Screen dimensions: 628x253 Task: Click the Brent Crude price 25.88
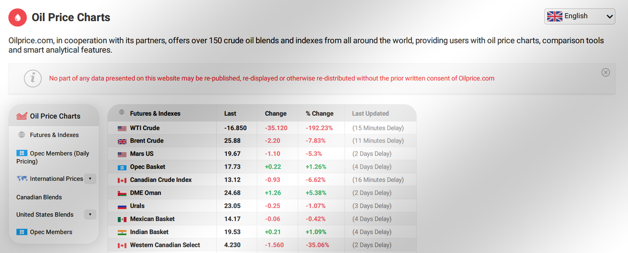[x=232, y=141]
